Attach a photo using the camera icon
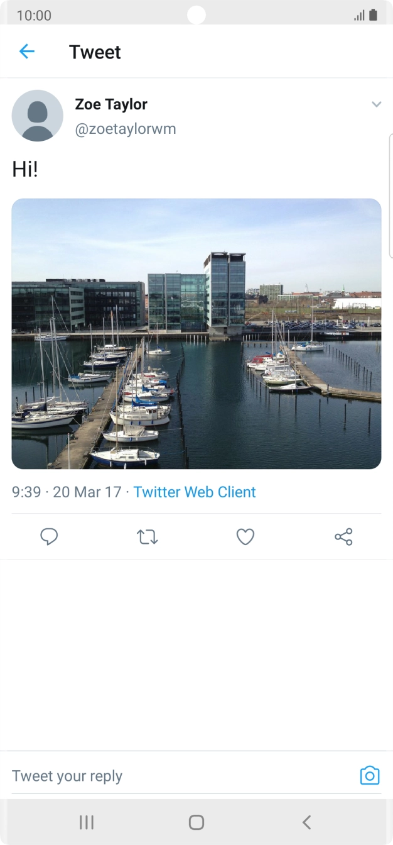This screenshot has width=393, height=845. tap(370, 775)
